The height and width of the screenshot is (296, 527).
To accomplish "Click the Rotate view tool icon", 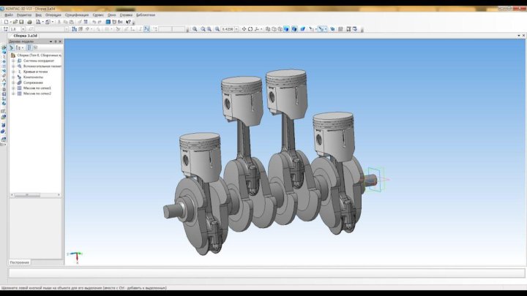I will [250, 29].
